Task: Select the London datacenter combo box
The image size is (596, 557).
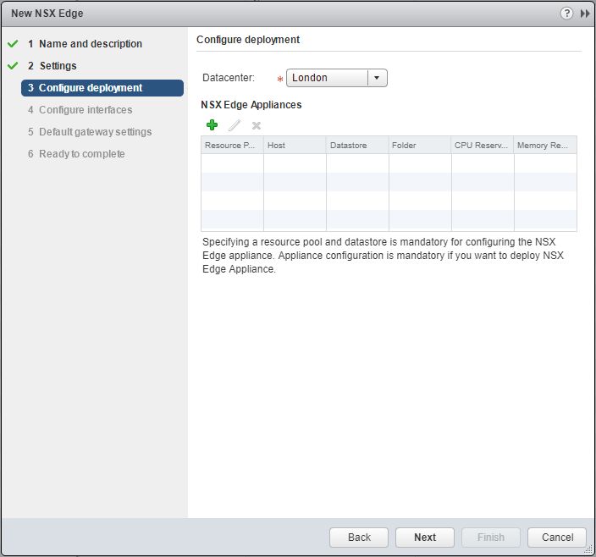Action: click(x=327, y=78)
